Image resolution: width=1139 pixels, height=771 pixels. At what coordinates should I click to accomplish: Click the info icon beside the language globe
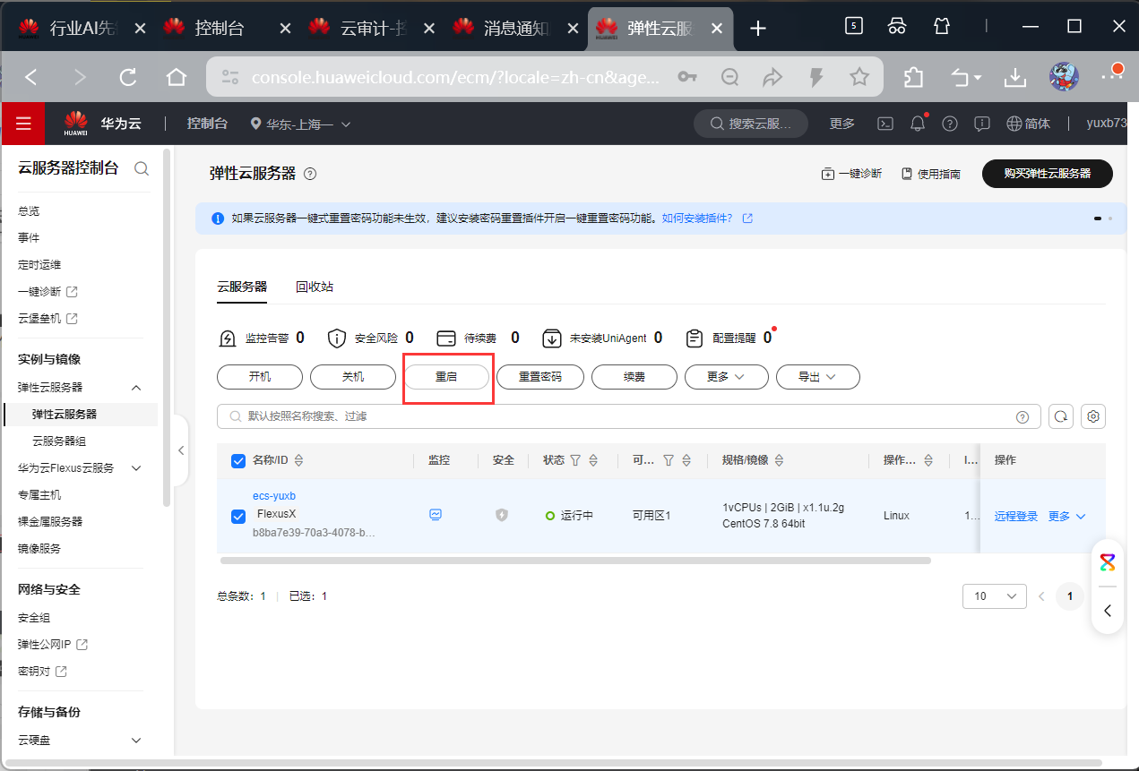click(x=982, y=124)
